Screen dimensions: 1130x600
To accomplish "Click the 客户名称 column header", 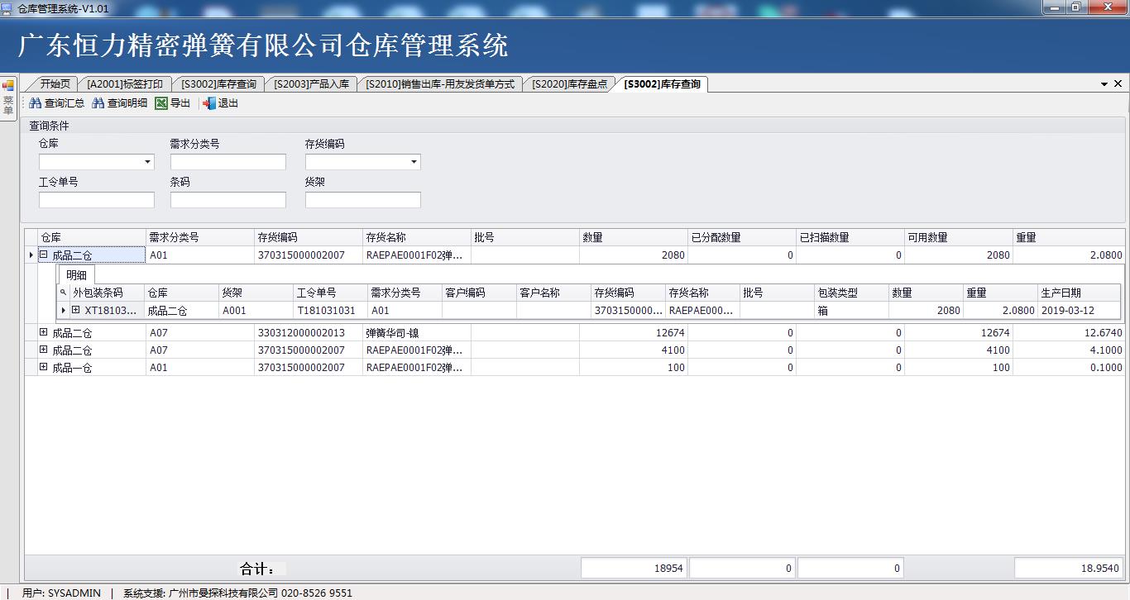I will coord(553,293).
